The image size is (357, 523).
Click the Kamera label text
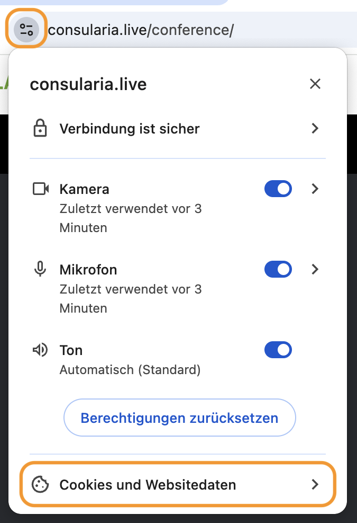(x=84, y=189)
